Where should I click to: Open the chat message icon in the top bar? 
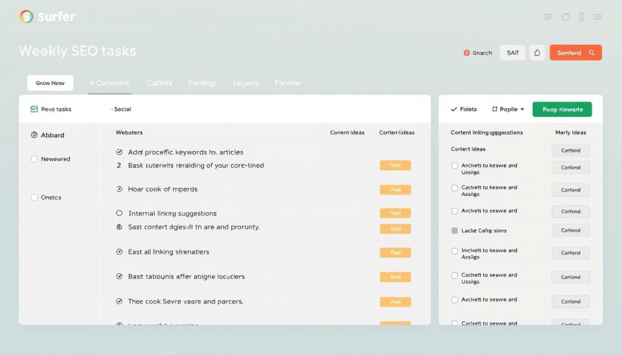547,17
